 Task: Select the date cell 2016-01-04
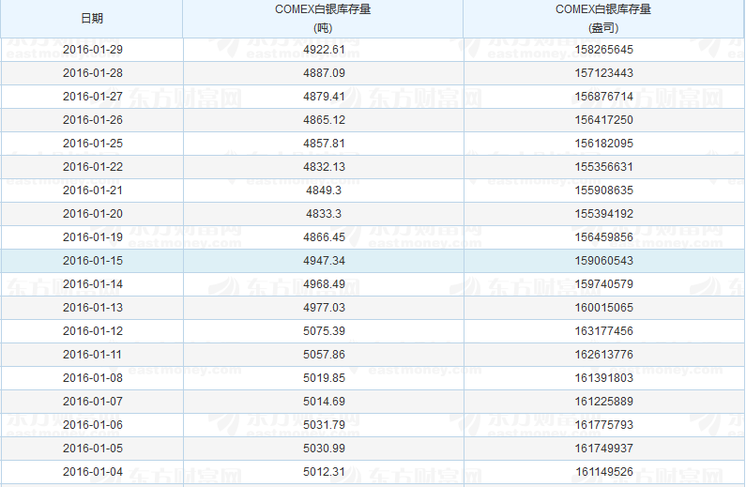[x=93, y=472]
